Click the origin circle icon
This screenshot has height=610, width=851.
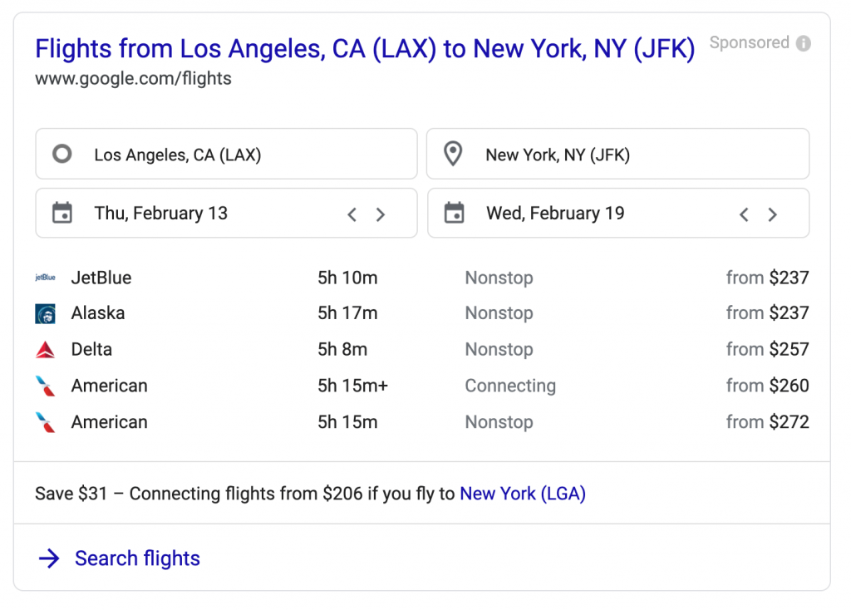point(61,154)
